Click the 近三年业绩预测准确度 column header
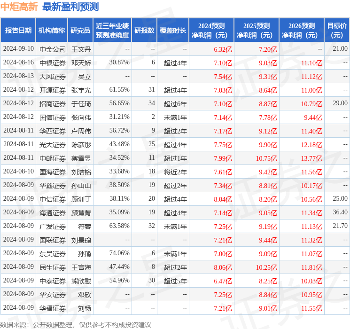350x329 pixels. 112,31
